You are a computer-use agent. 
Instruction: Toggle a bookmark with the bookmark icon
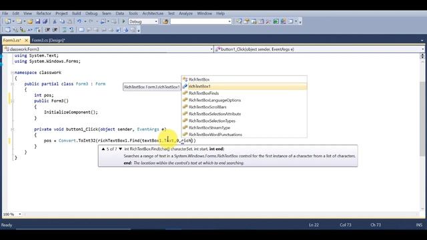[x=81, y=30]
